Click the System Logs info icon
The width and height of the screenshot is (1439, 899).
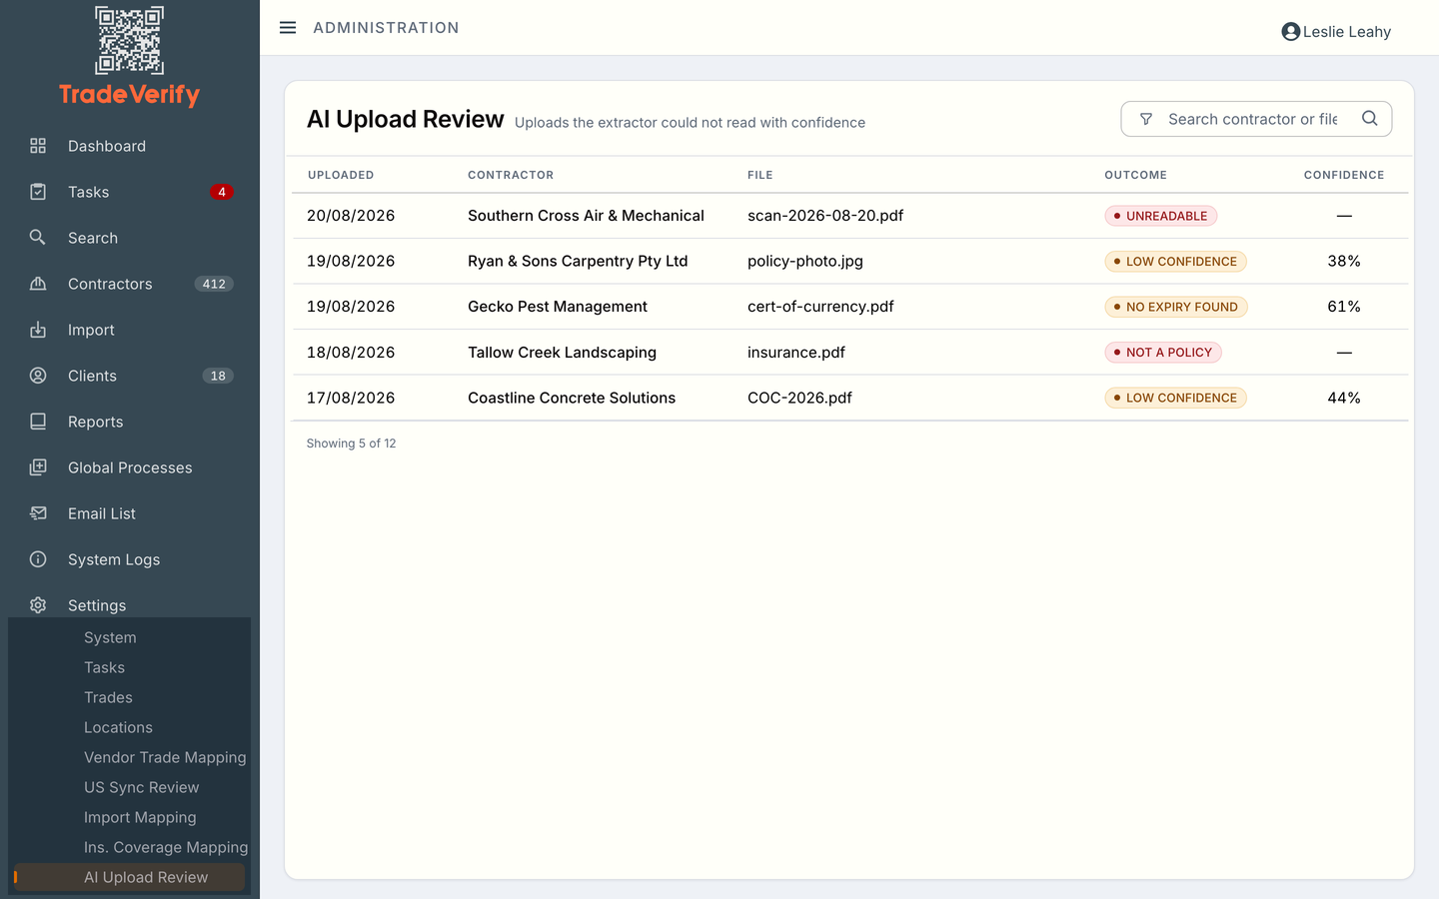click(38, 559)
